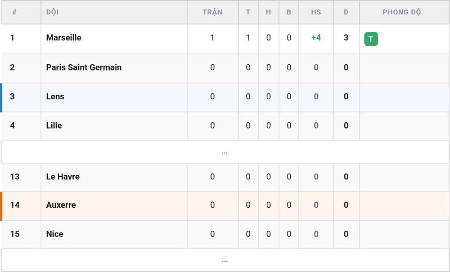Click Marseille's +4 goal difference value
Screen dimensions: 450x272
[x=316, y=38]
